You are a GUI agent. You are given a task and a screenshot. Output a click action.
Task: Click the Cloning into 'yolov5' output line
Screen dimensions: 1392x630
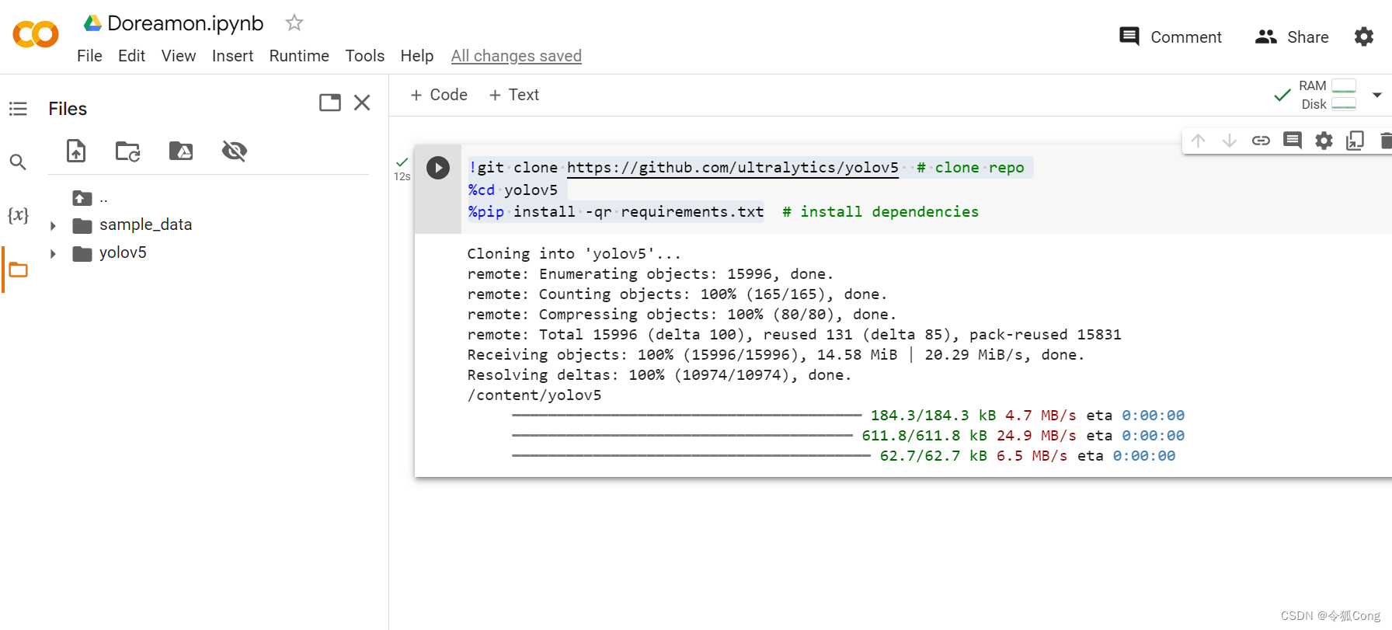click(x=574, y=254)
